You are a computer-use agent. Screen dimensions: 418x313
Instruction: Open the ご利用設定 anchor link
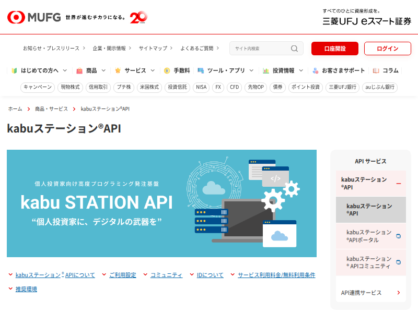tap(124, 275)
